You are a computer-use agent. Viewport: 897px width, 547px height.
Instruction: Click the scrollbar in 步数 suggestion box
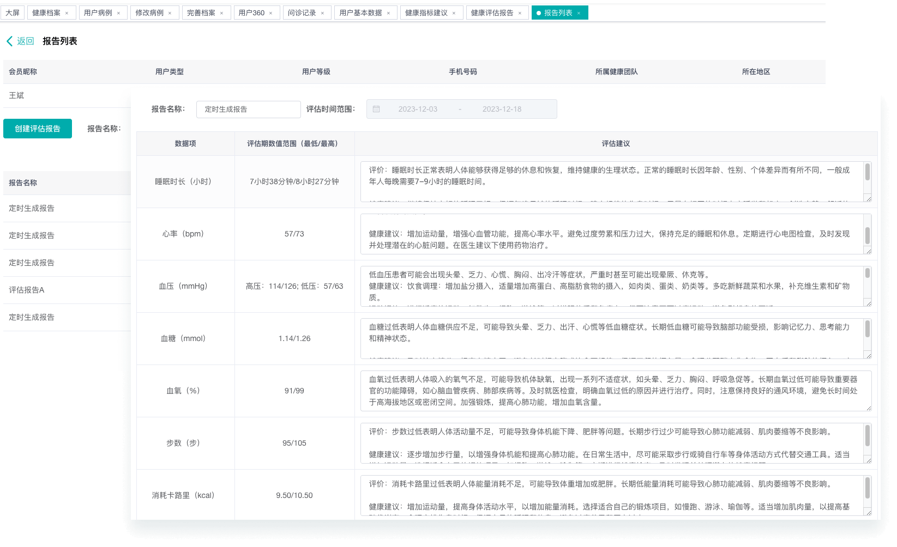pos(867,435)
